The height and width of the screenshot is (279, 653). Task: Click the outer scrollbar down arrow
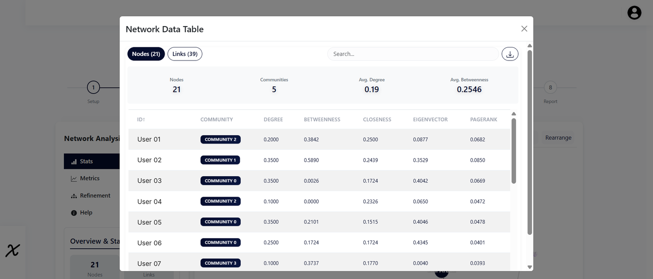[x=530, y=267]
